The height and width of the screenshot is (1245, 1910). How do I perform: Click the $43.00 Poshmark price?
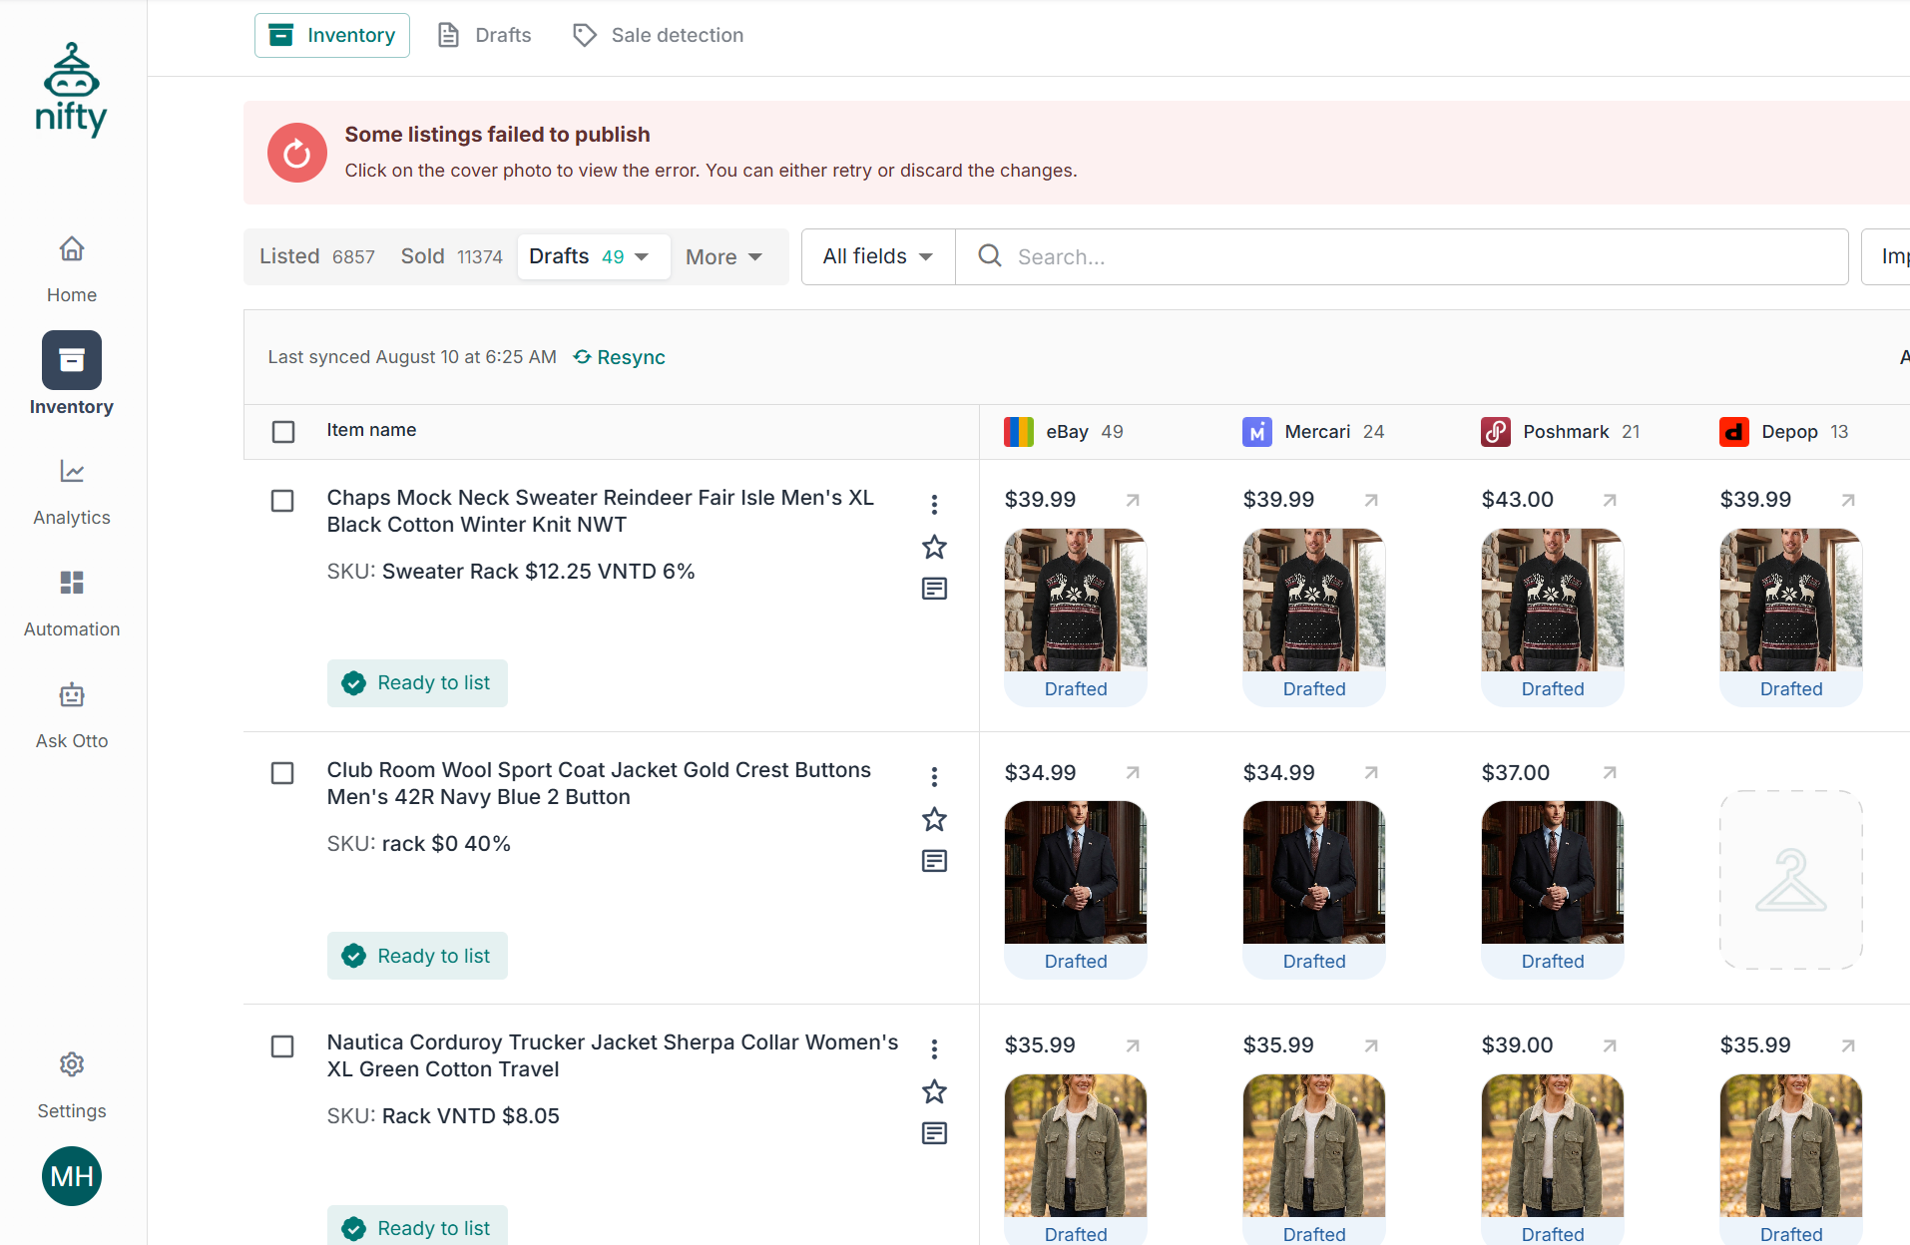point(1518,500)
